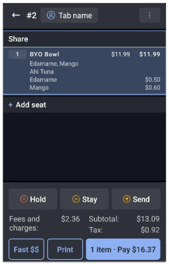Click the Share section header

pyautogui.click(x=84, y=39)
